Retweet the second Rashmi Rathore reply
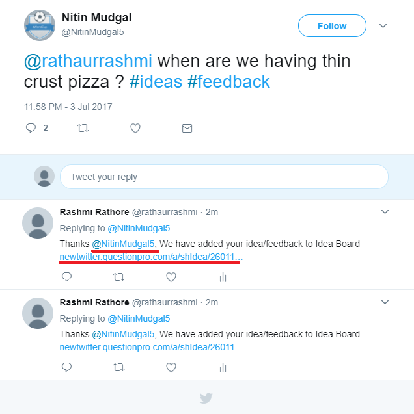Image resolution: width=414 pixels, height=414 pixels. pos(118,367)
